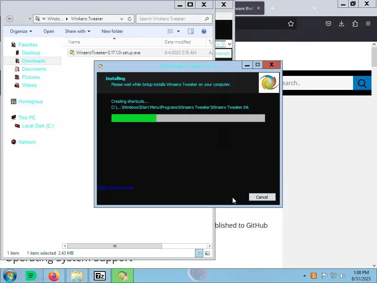Screen dimensions: 377x283
Task: Select Homegroup in navigation pane
Action: tap(31, 102)
